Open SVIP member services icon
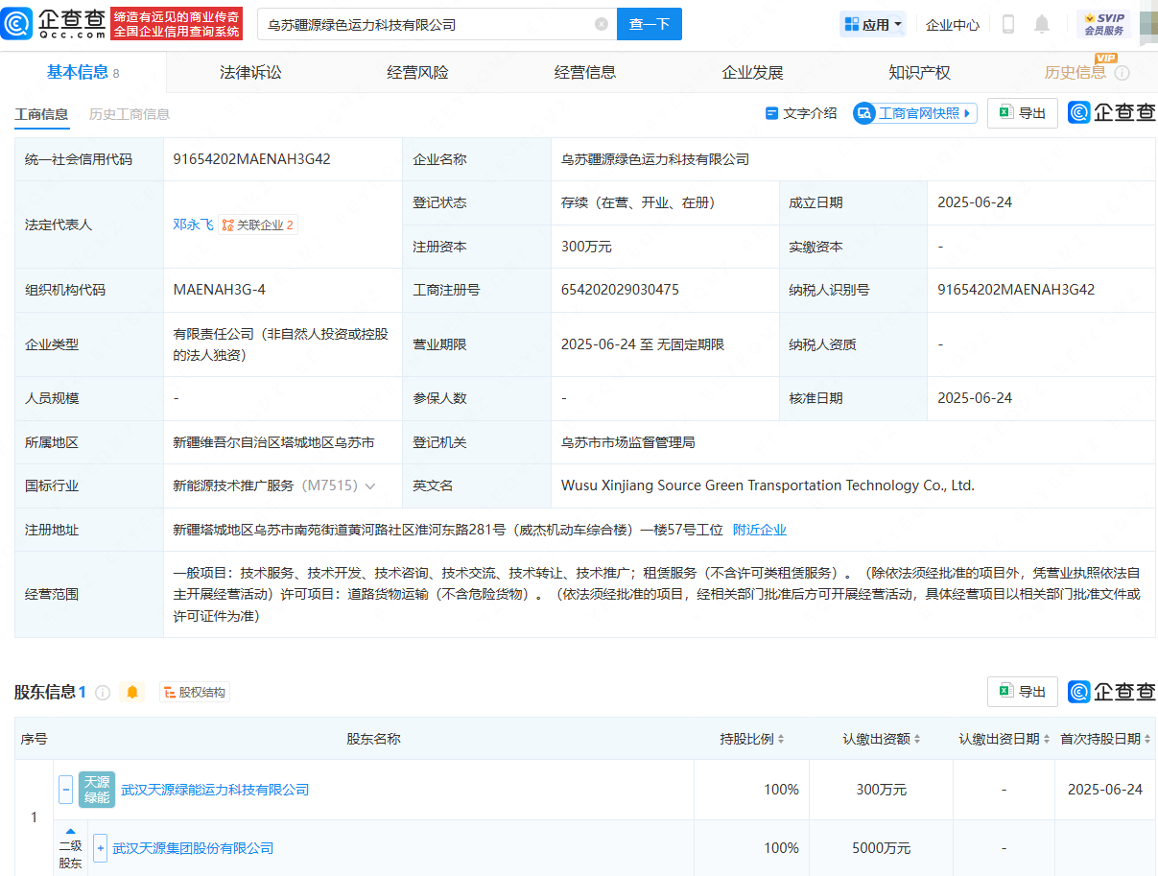The image size is (1158, 876). 1103,24
